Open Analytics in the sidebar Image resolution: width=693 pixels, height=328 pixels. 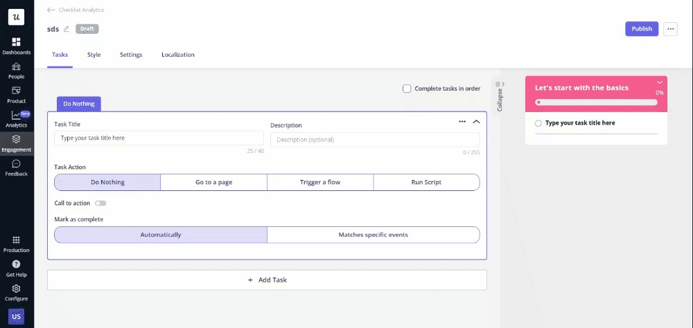(x=16, y=116)
